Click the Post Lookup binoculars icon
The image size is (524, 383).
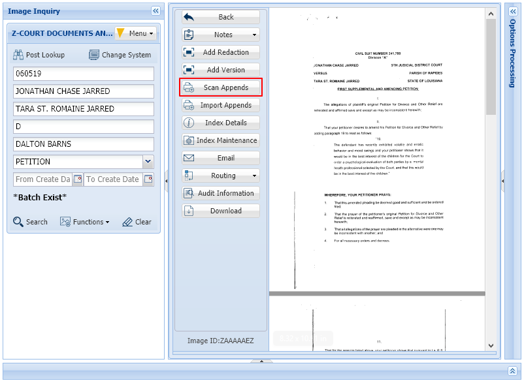pos(18,55)
